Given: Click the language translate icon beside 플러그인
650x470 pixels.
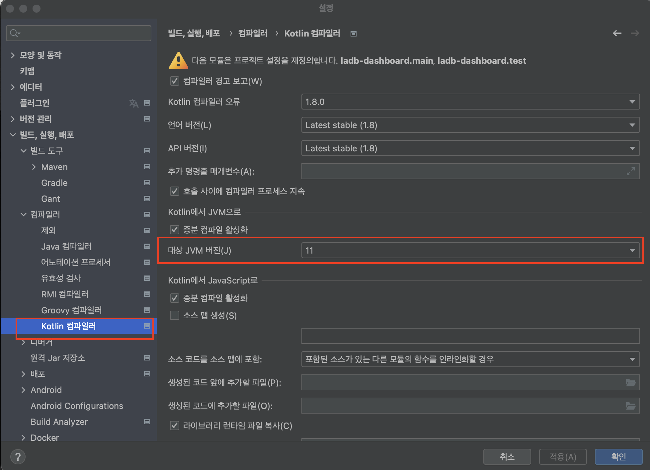Looking at the screenshot, I should pyautogui.click(x=133, y=103).
